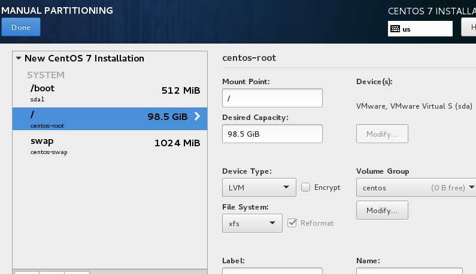Click the 512 MiB size of /boot
476x274 pixels.
click(181, 91)
